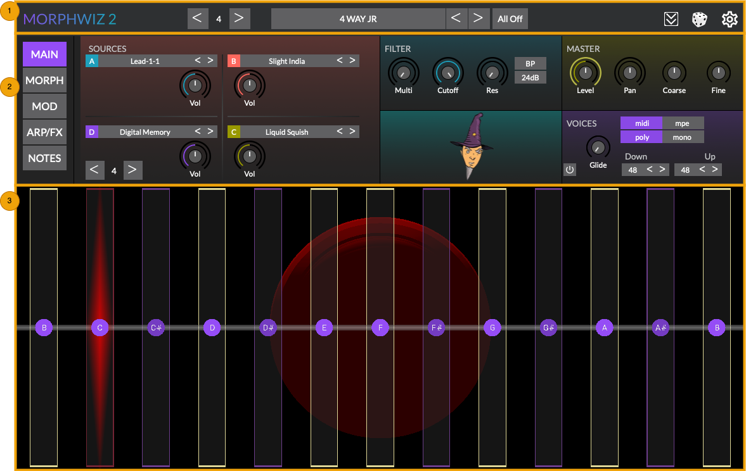Play the E note on the keyboard
This screenshot has height=471, width=746.
coord(324,328)
